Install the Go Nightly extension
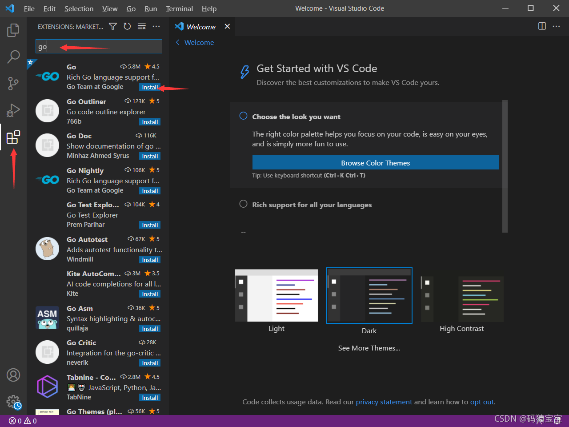This screenshot has height=427, width=569. (150, 191)
